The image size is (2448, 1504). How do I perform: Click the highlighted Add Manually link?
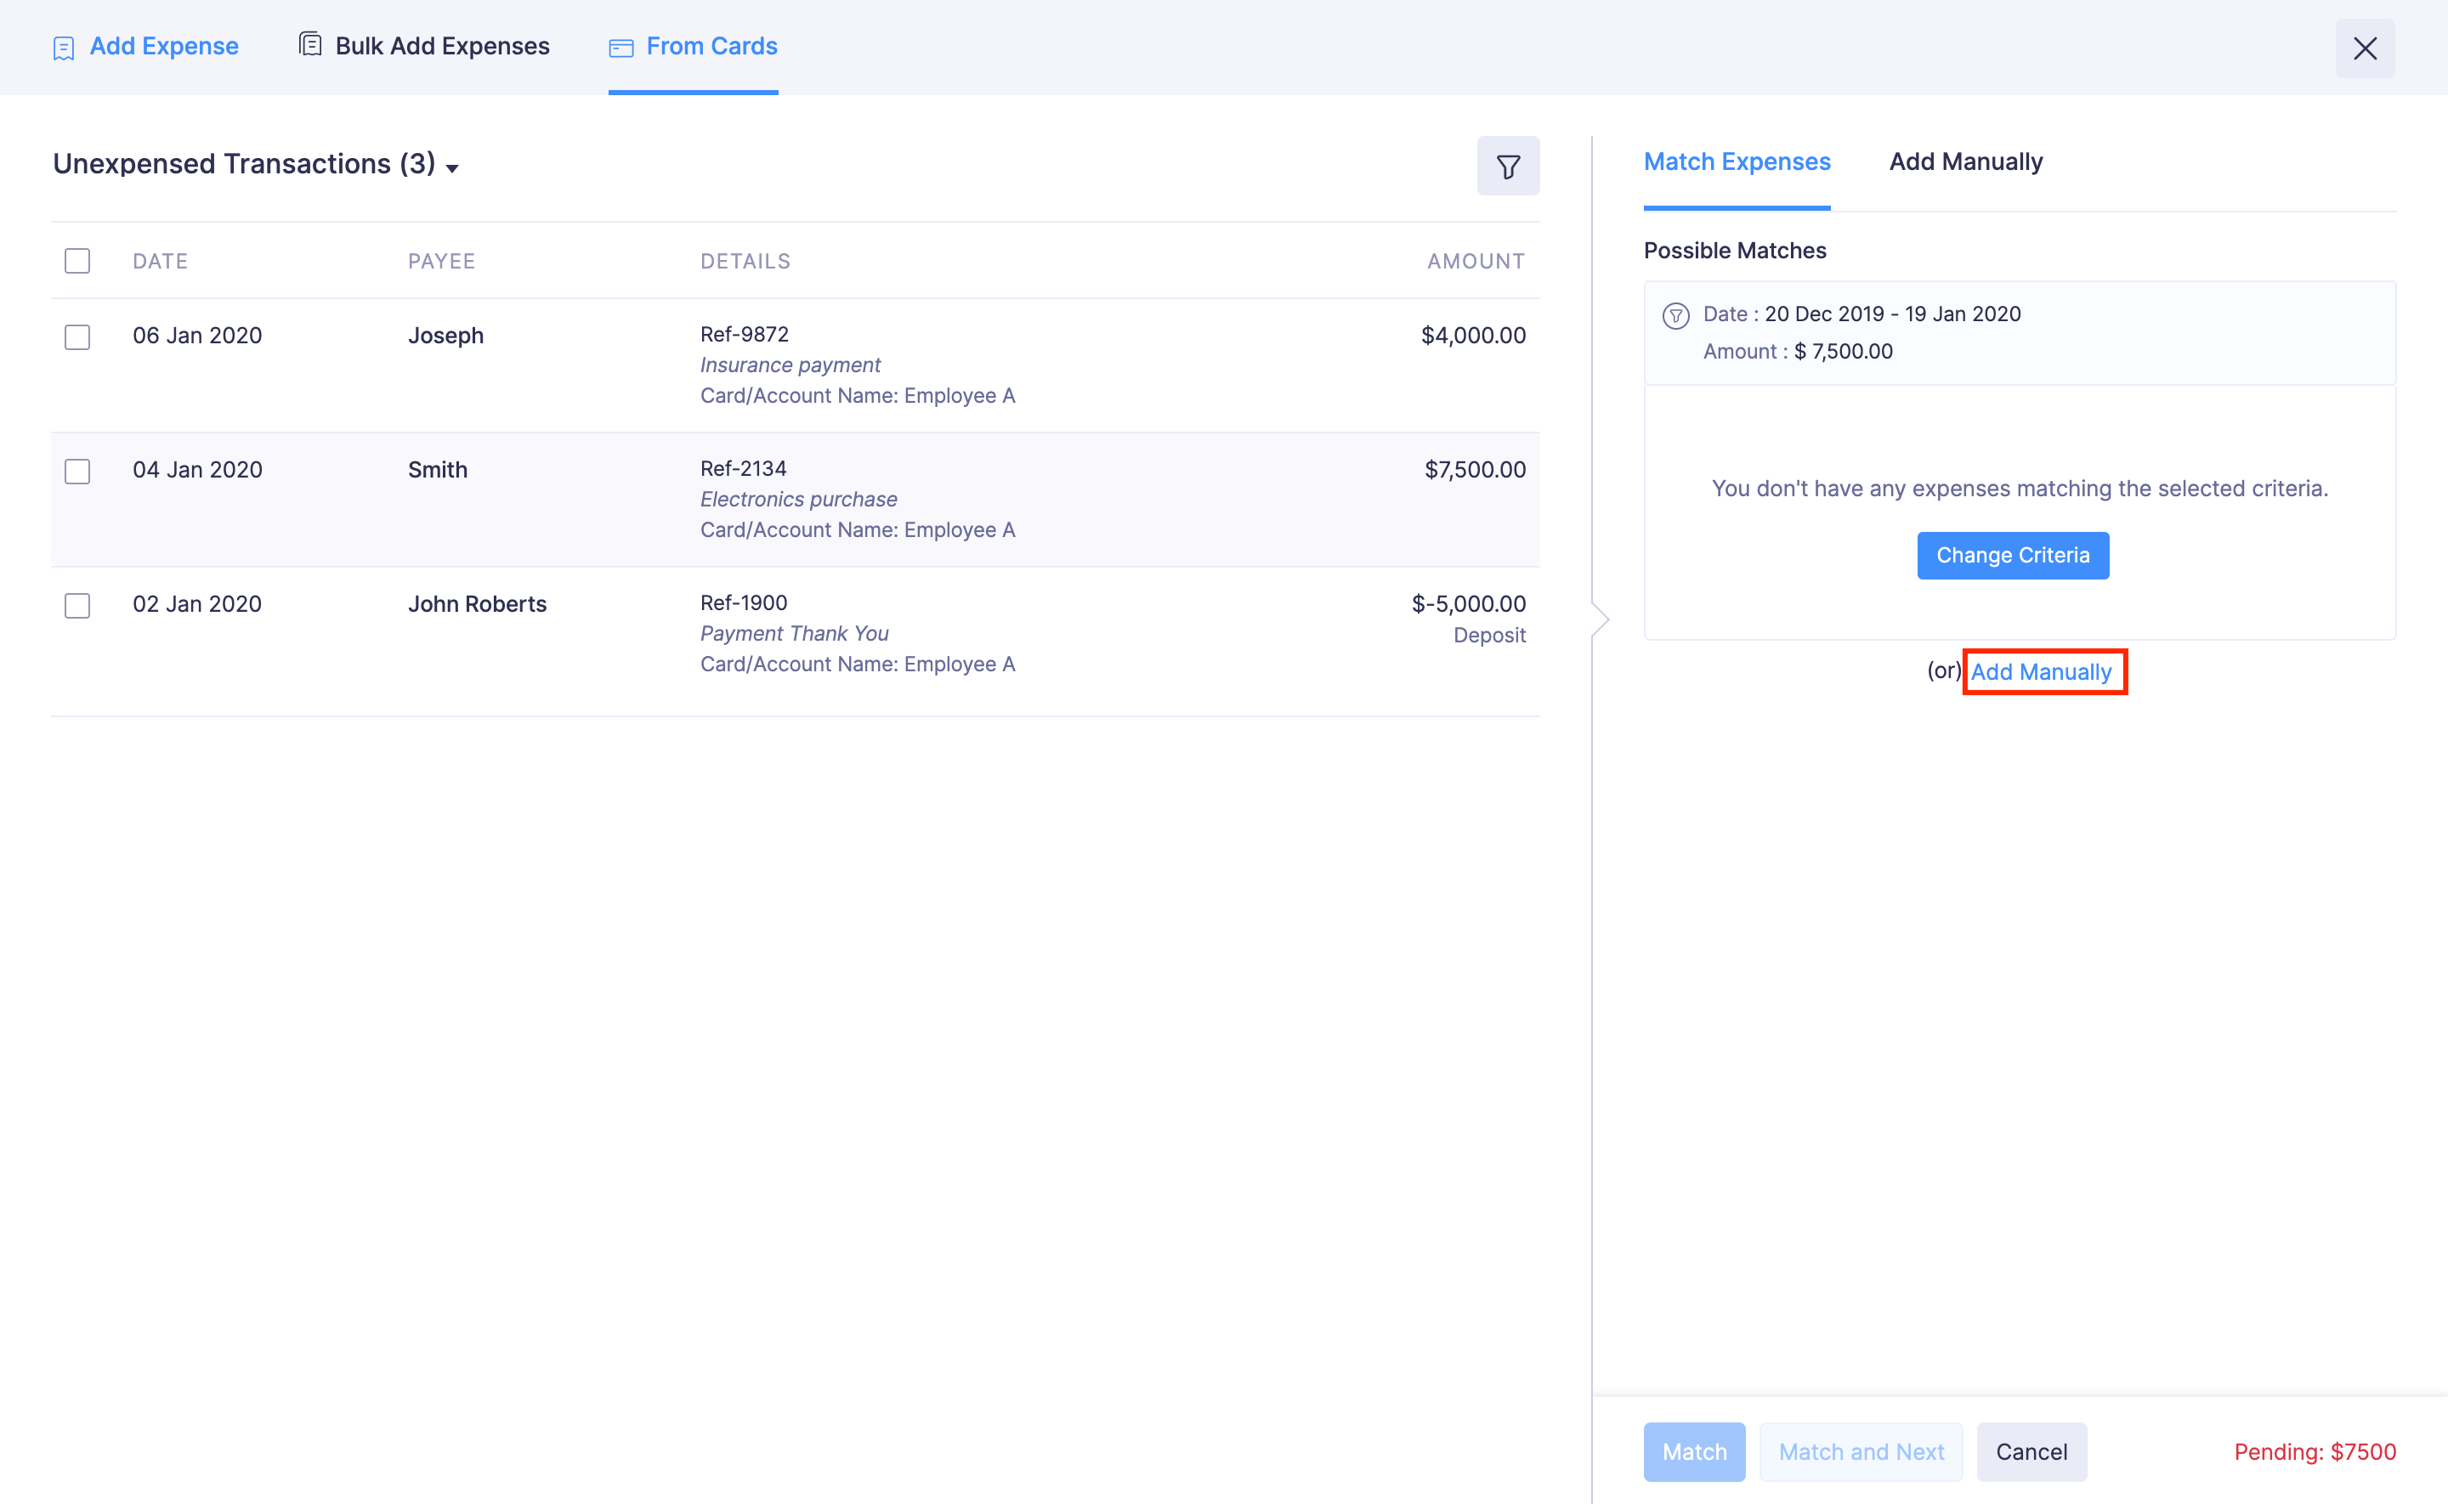click(2043, 671)
